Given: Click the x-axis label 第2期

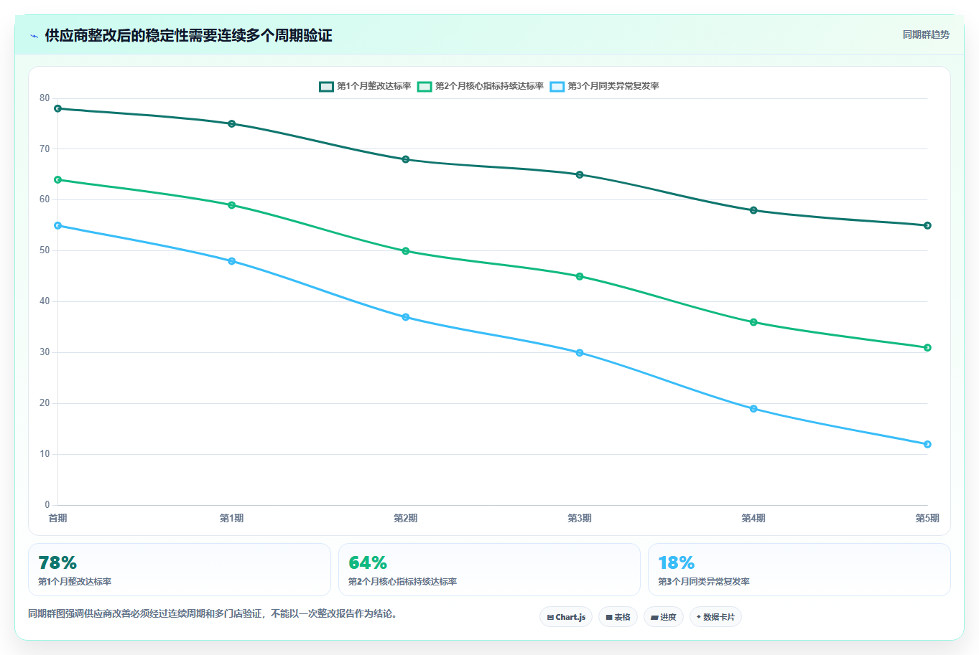Looking at the screenshot, I should (x=406, y=518).
